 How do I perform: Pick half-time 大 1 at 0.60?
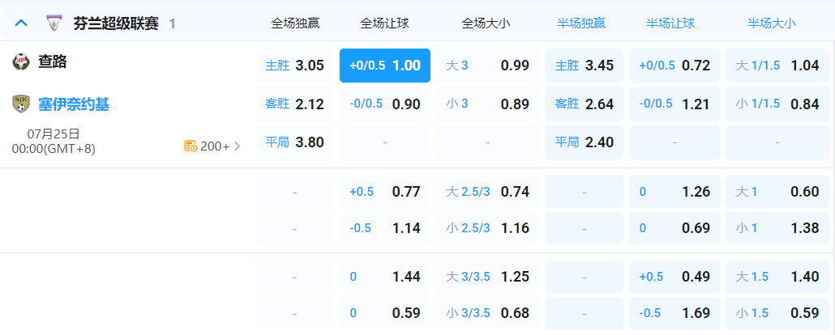pos(777,192)
